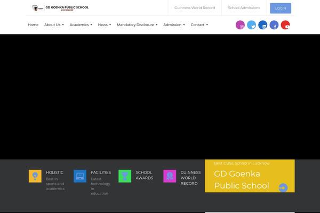The width and height of the screenshot is (320, 213).
Task: Click the FACILITIES heading
Action: pos(101,173)
